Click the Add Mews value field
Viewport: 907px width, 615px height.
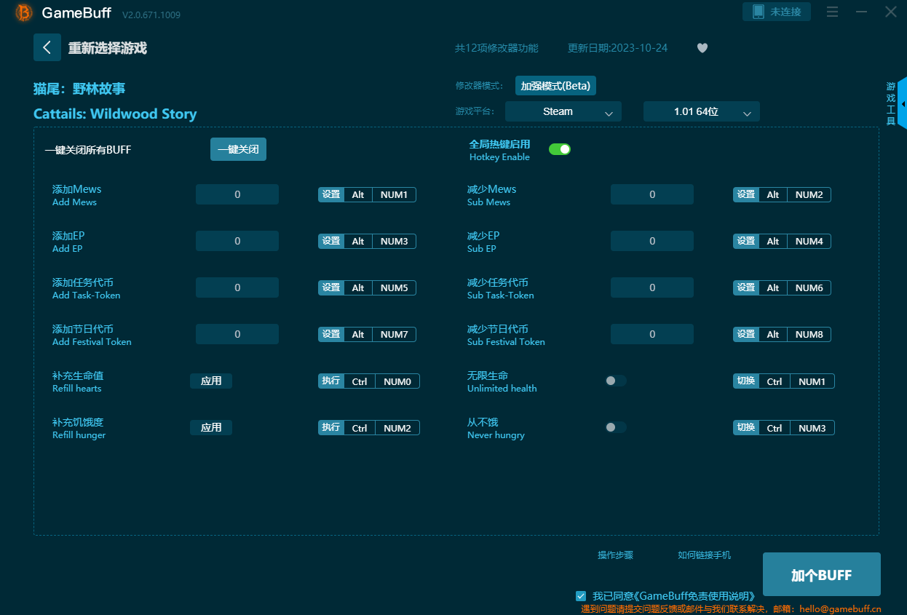coord(237,194)
